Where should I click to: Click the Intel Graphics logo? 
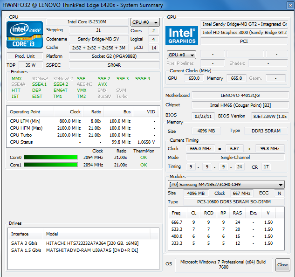tap(182, 35)
